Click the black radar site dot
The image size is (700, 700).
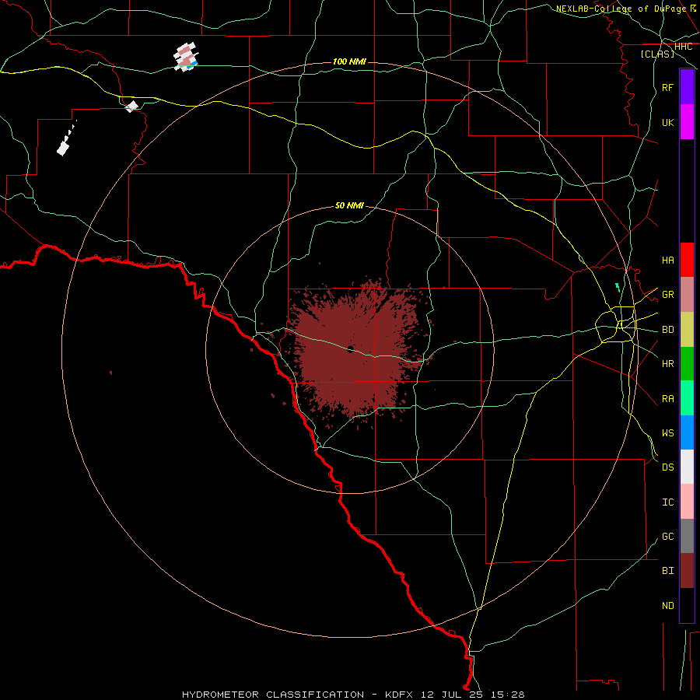point(351,348)
